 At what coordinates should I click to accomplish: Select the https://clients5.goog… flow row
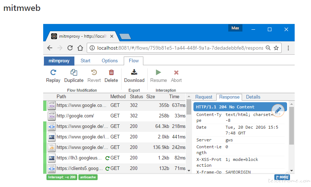(115, 169)
